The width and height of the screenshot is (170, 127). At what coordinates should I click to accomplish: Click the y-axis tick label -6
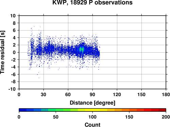[13, 74]
